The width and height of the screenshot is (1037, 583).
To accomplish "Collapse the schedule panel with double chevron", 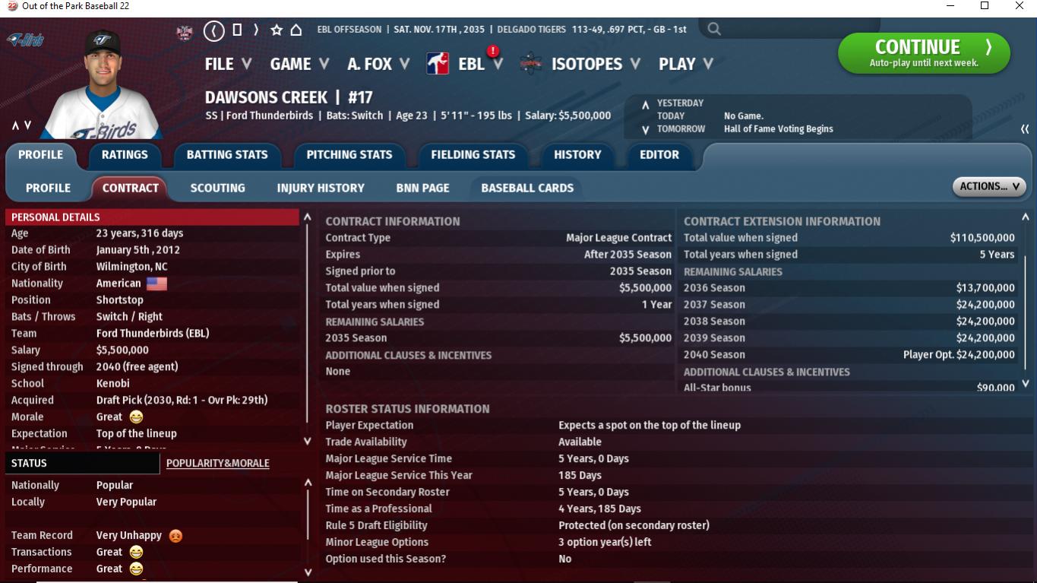I will [1025, 129].
